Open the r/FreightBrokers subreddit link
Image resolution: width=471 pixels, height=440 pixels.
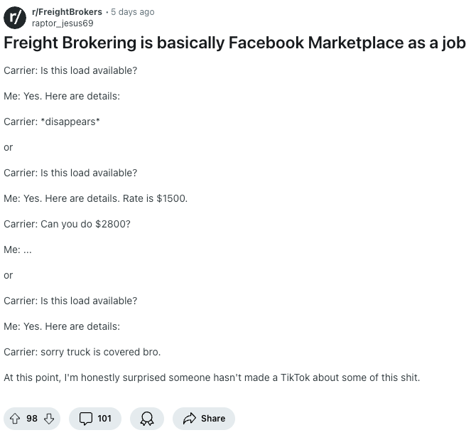(67, 12)
